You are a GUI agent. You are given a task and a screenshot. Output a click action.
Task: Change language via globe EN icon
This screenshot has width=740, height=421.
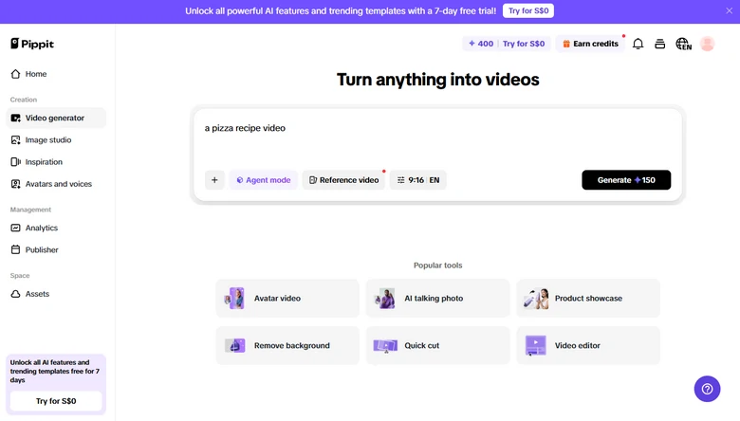[683, 44]
